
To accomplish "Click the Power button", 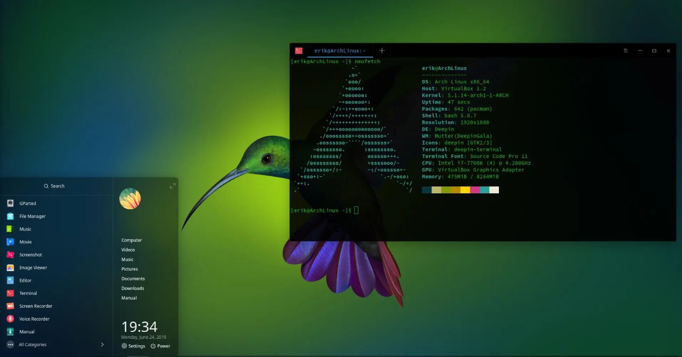I will point(160,346).
